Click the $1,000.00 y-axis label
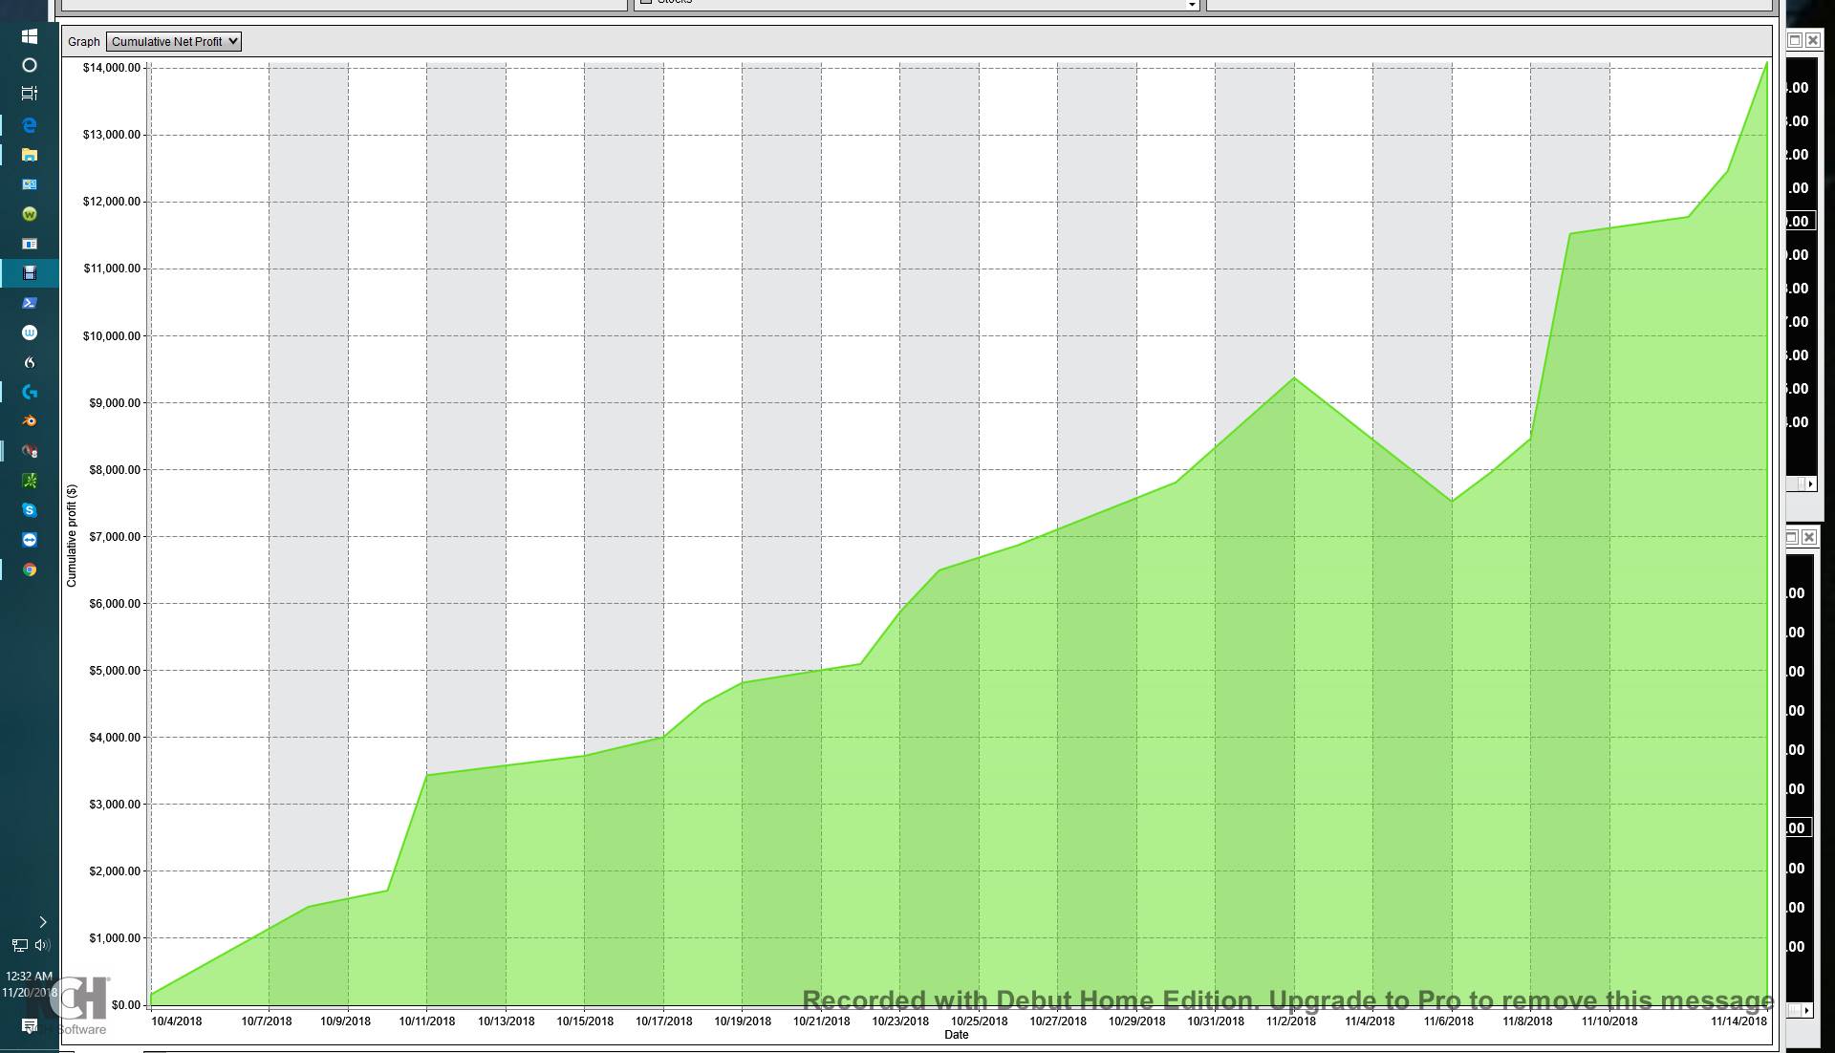Screen dimensions: 1835x1053 click(x=115, y=938)
